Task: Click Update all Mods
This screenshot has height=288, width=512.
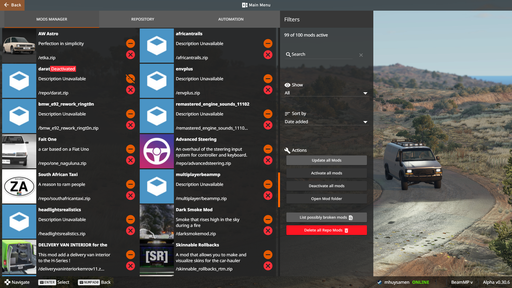Action: [x=326, y=160]
